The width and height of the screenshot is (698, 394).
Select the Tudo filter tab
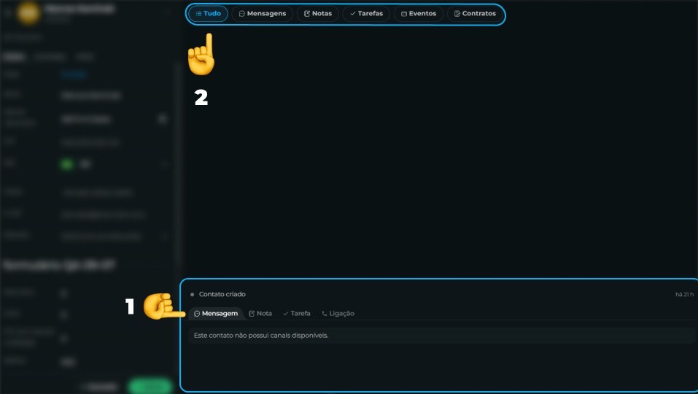[208, 14]
